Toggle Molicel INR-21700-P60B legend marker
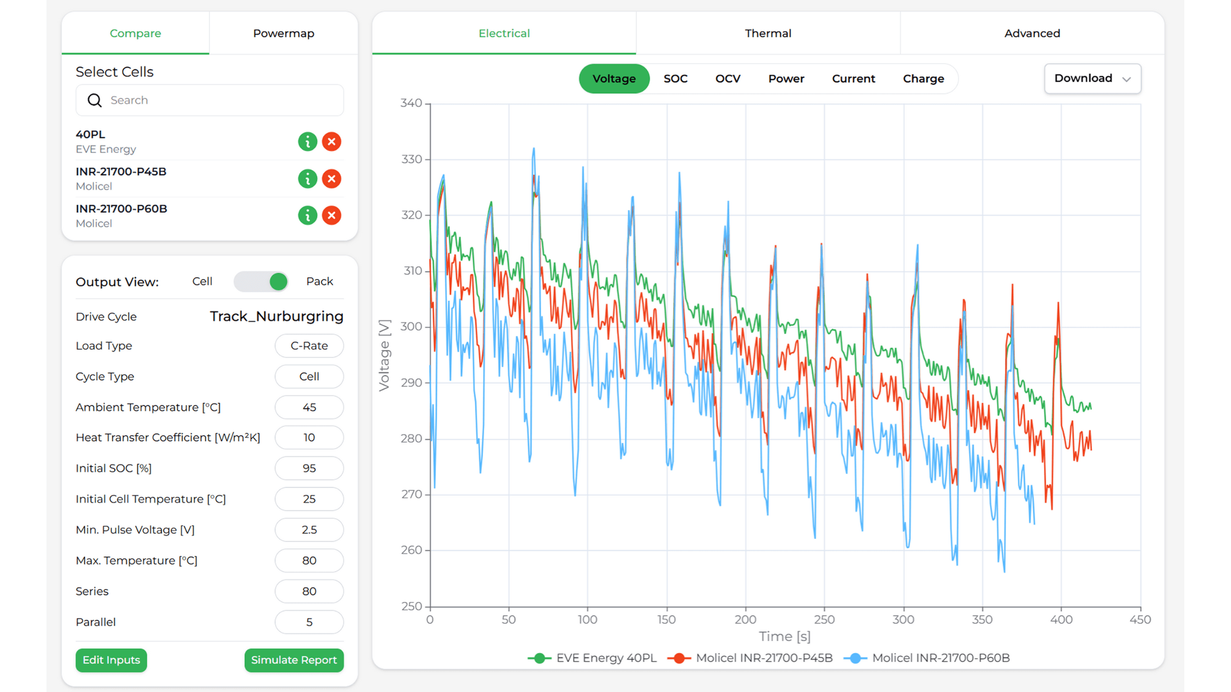1231x692 pixels. 855,658
